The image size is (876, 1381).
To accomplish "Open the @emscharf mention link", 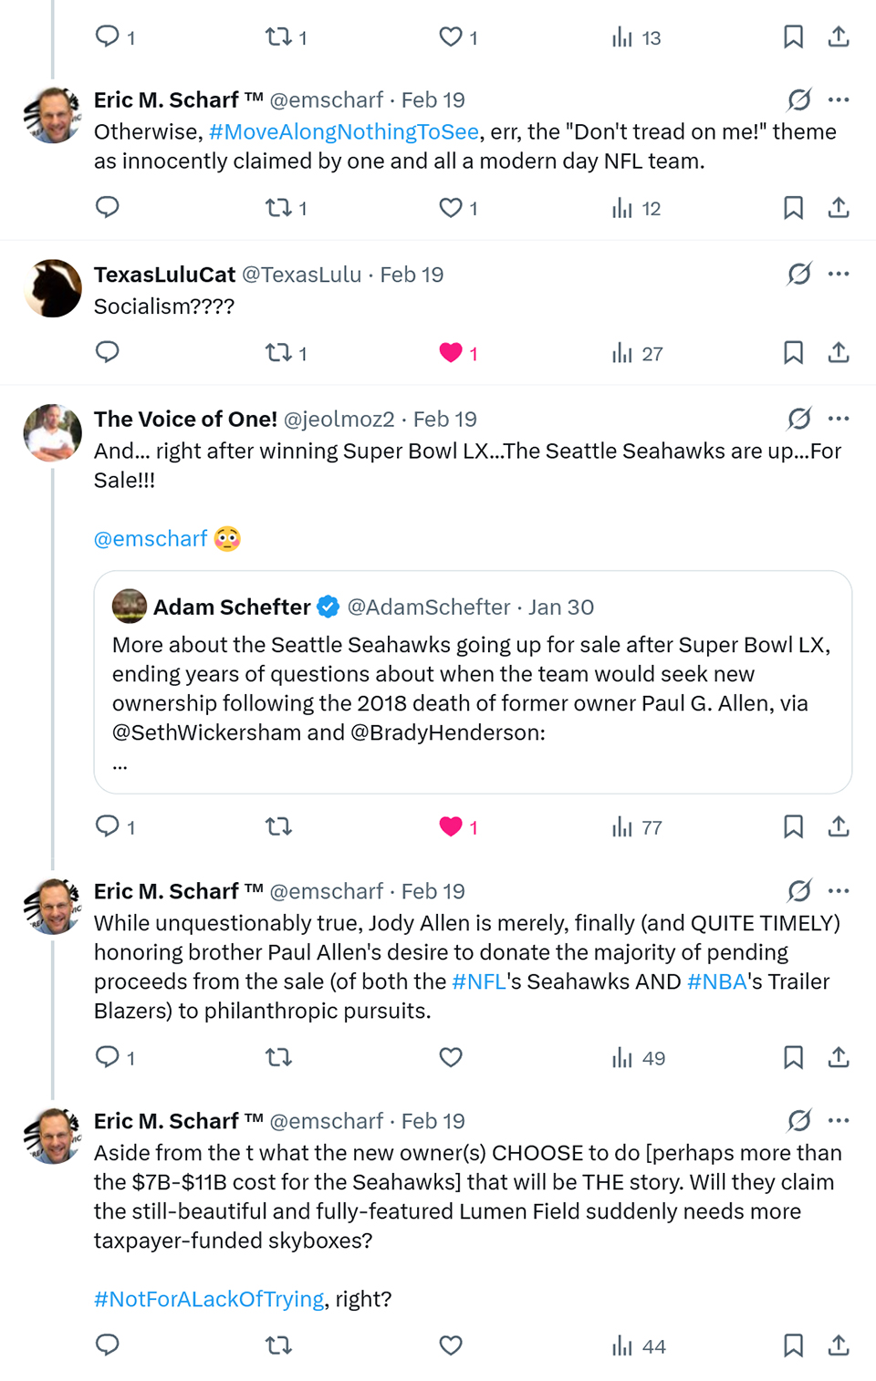I will tap(151, 539).
